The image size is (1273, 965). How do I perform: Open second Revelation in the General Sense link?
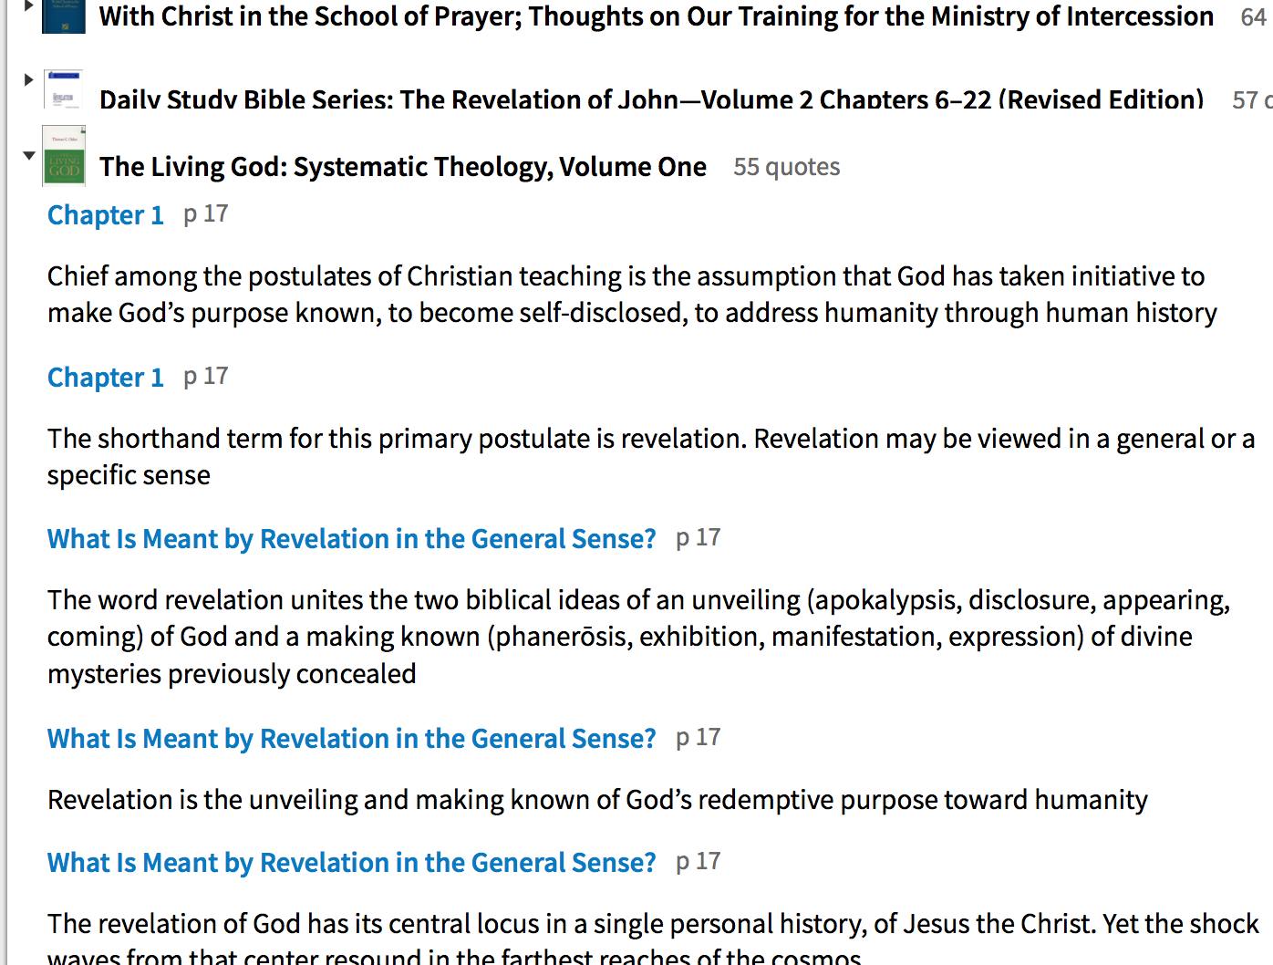tap(352, 739)
